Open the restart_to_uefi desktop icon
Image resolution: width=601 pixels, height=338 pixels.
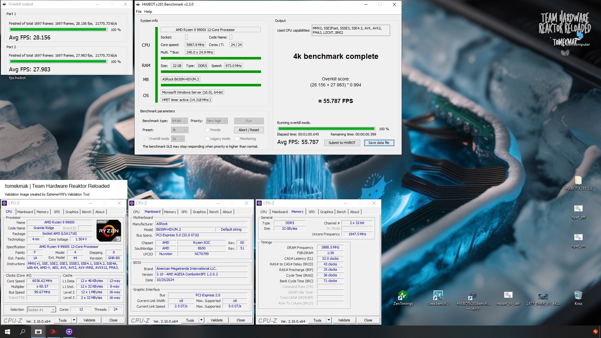pos(508,298)
